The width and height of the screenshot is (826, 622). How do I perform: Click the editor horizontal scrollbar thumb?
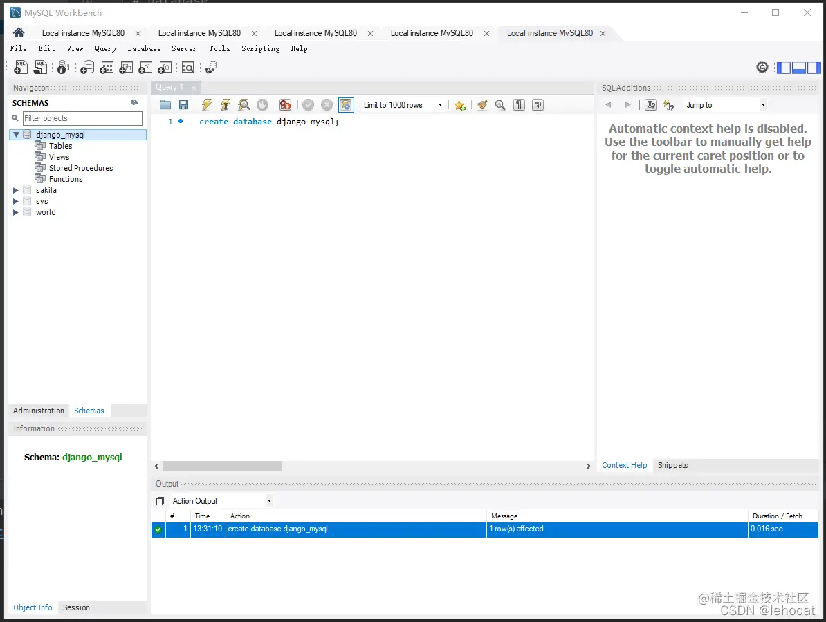[x=222, y=466]
